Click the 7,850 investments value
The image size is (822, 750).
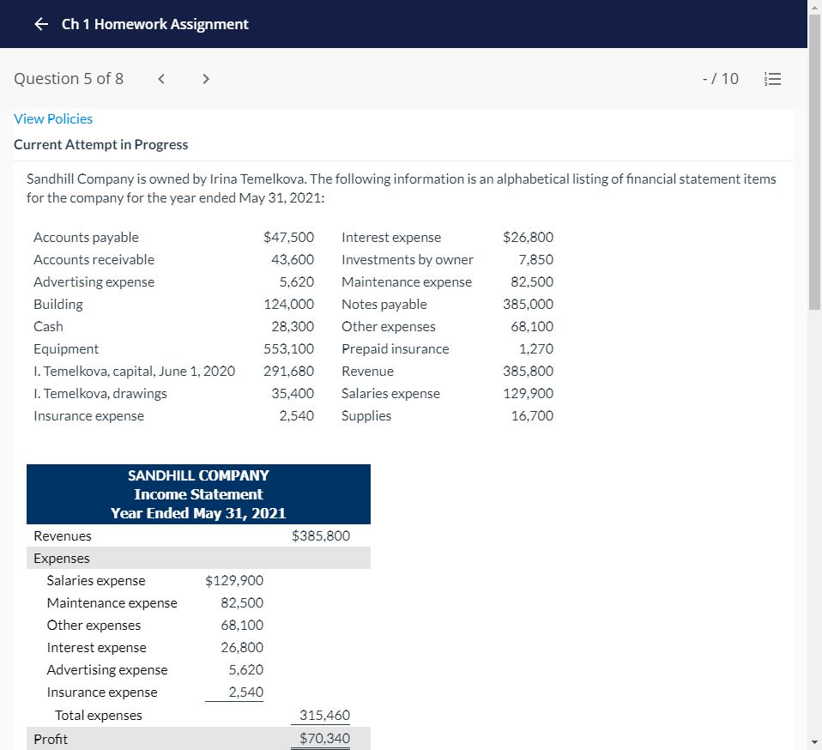535,260
